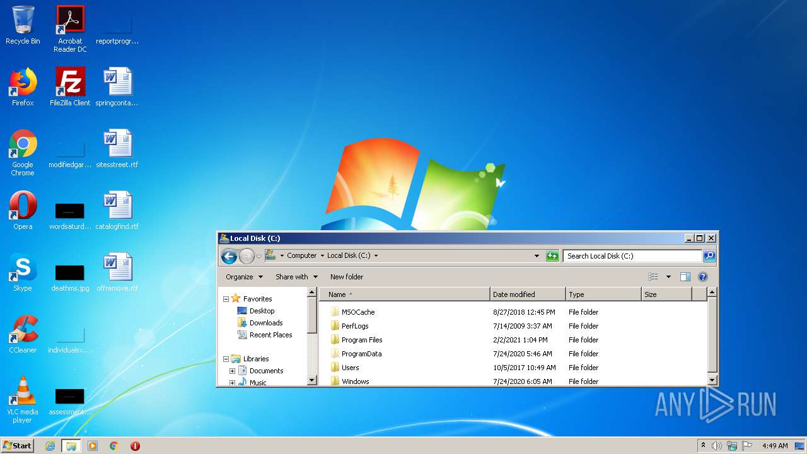Viewport: 807px width, 454px height.
Task: Open Explorer Help question mark icon
Action: point(703,277)
